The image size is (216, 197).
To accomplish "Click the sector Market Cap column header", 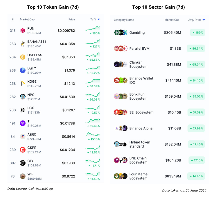I will click(x=172, y=20).
